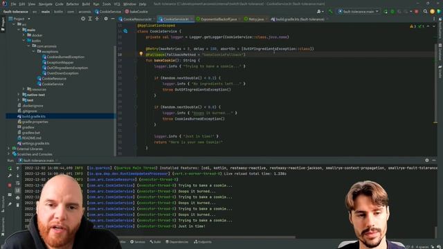Select OvenDownException in tree
This screenshot has height=249, width=443.
pos(60,73)
